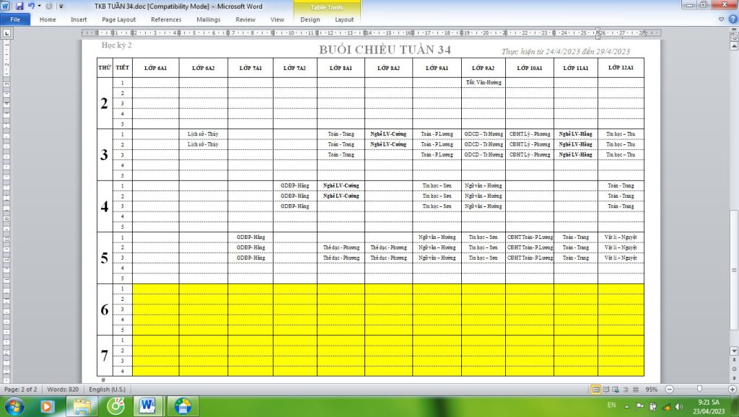Click the LỚP 8A1 header cell
The width and height of the screenshot is (739, 417).
tap(340, 67)
